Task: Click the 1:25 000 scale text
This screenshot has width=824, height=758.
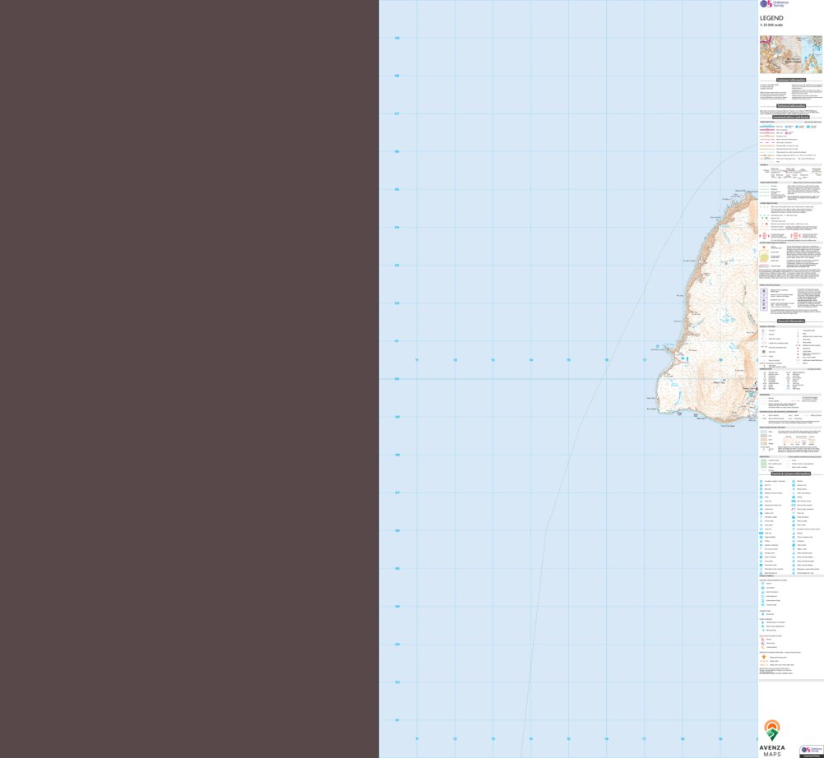Action: point(771,25)
